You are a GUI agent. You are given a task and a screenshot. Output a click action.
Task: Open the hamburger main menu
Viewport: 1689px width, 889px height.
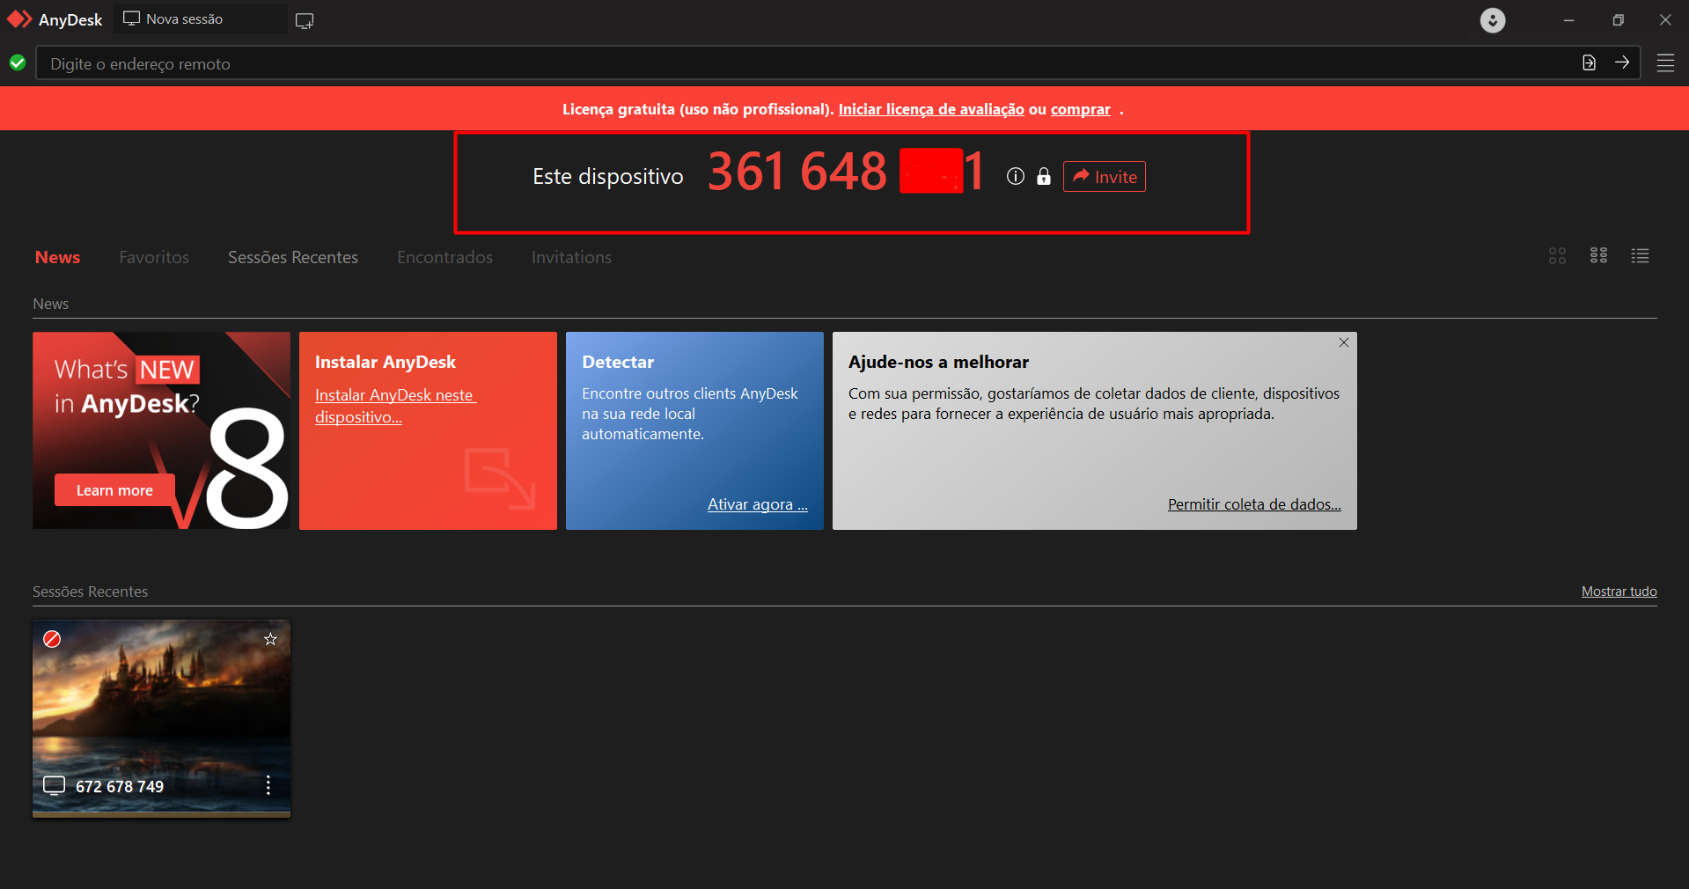coord(1665,62)
